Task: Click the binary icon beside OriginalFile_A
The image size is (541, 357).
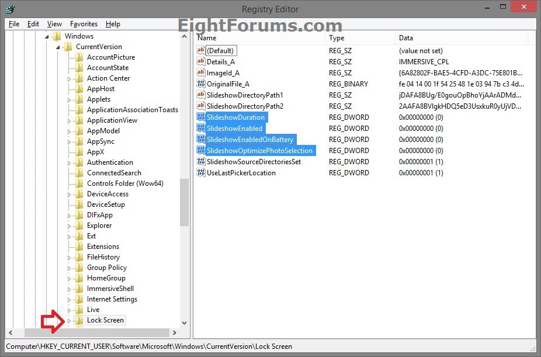Action: 200,84
